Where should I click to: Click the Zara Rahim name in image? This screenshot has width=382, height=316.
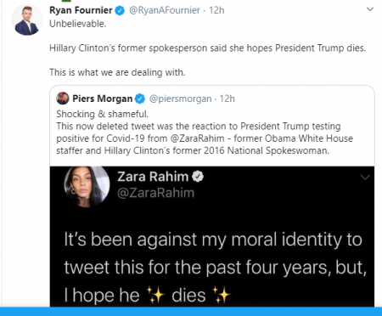153,177
